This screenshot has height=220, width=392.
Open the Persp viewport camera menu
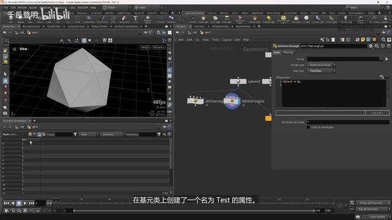[x=145, y=47]
